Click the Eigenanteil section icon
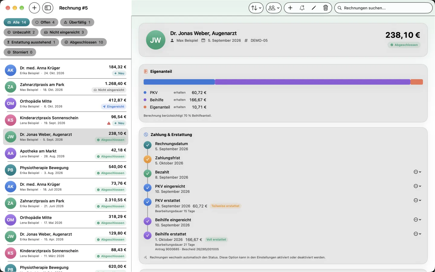 point(146,72)
